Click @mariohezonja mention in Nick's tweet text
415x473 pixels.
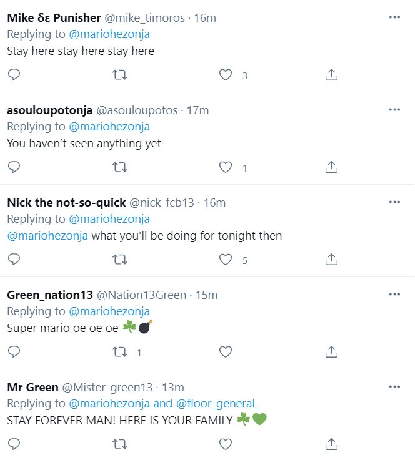click(47, 236)
